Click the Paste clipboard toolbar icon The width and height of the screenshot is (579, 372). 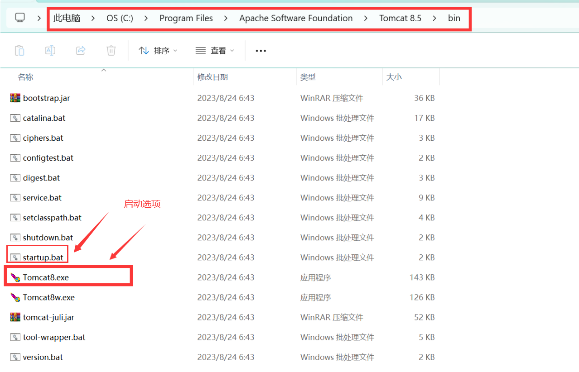click(x=19, y=50)
